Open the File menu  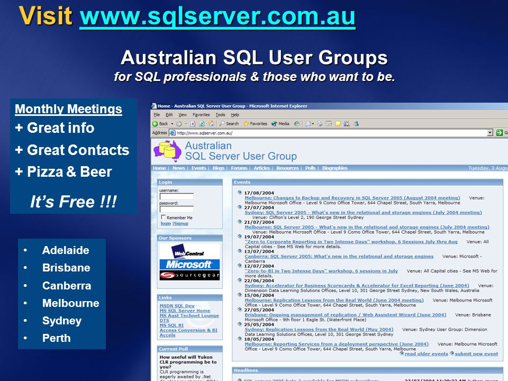coord(157,115)
